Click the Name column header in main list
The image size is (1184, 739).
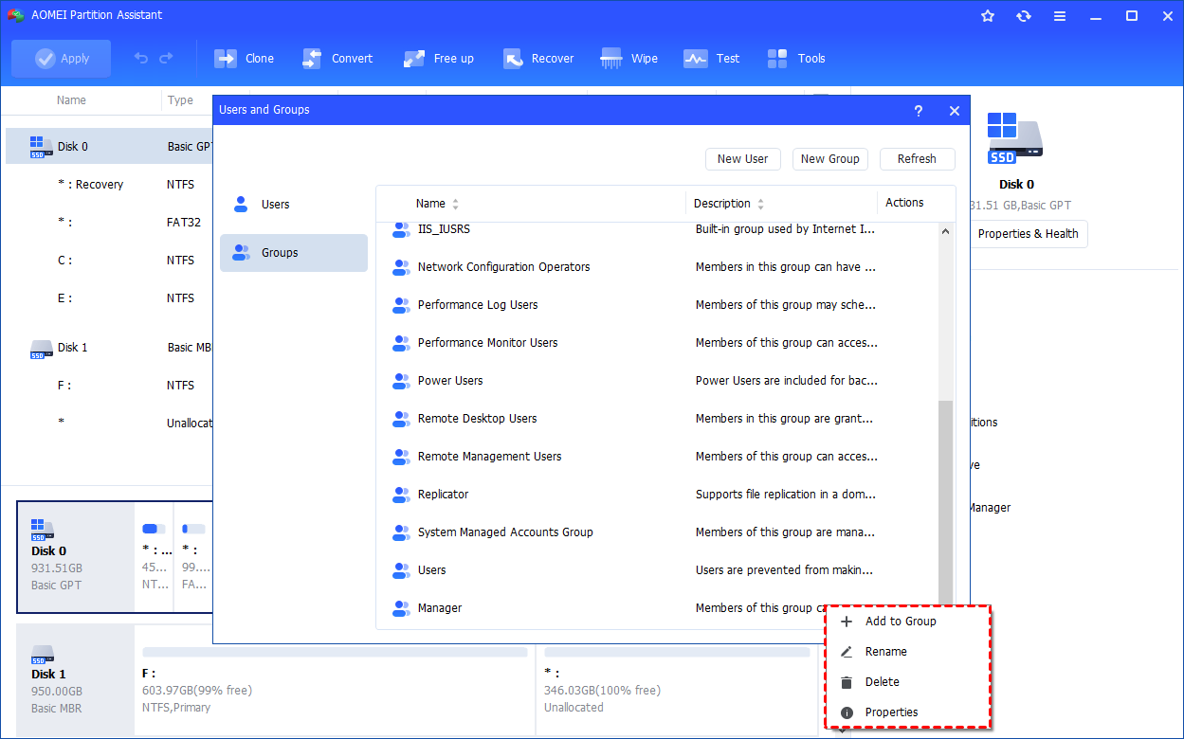(71, 100)
